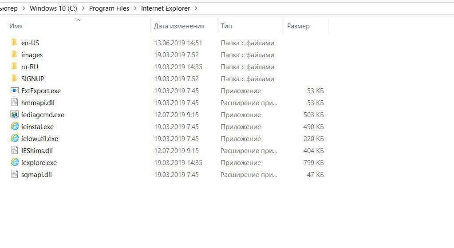Click the SIGNUP folder icon
The height and width of the screenshot is (248, 454).
(x=14, y=79)
